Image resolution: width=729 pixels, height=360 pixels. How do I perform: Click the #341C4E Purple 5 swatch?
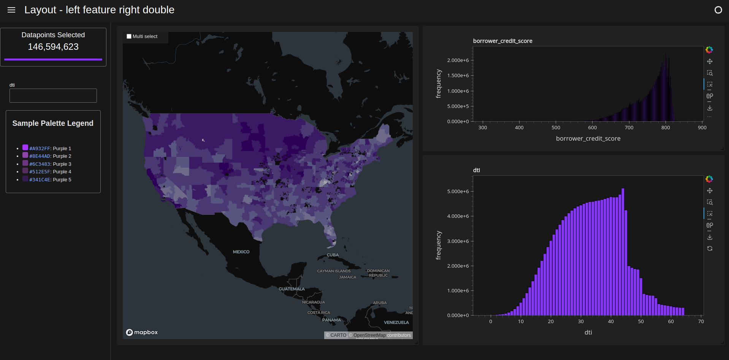25,179
